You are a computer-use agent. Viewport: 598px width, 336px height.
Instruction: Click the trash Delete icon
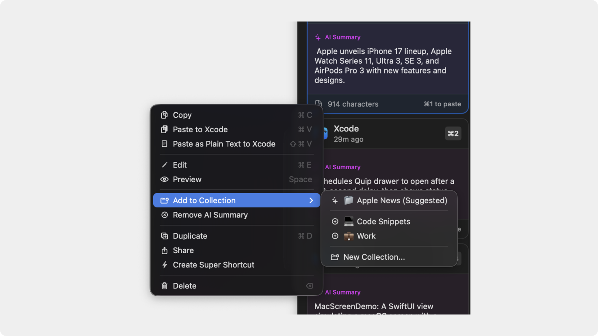pyautogui.click(x=165, y=286)
